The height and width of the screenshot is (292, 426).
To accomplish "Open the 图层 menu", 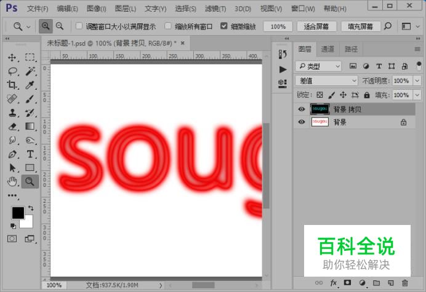I will coord(125,9).
